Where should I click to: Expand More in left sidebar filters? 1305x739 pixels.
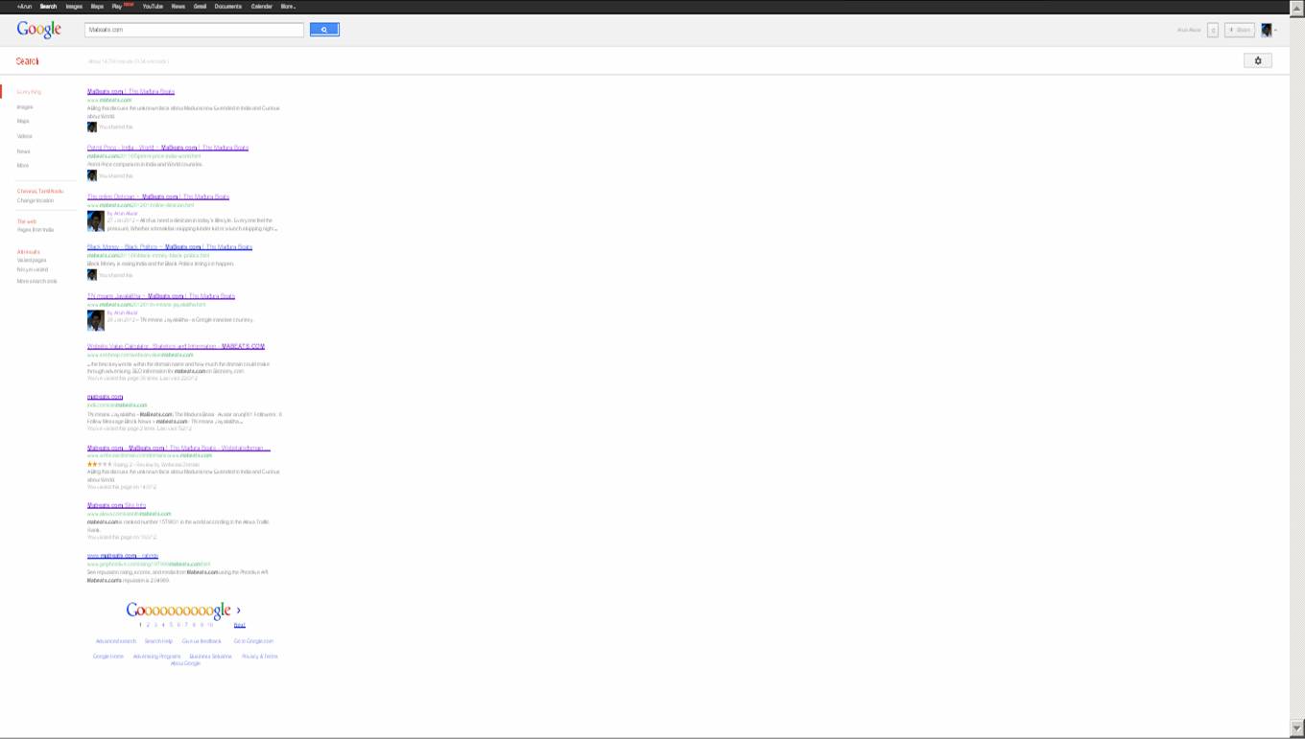(x=23, y=166)
